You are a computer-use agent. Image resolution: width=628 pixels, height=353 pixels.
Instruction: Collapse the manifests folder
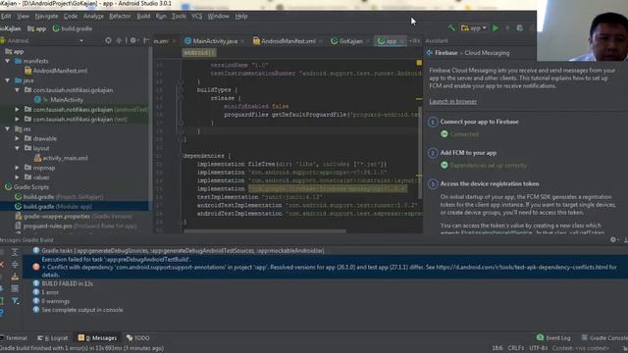(x=7, y=61)
